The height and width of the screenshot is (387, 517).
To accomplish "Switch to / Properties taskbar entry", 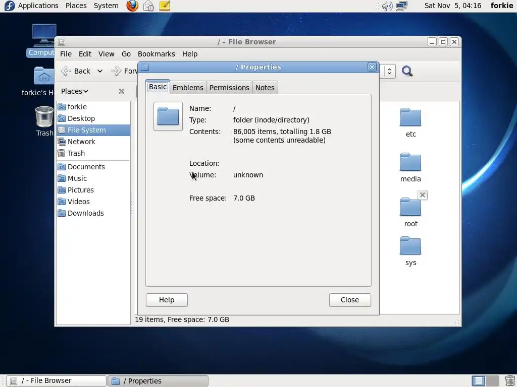I will 158,381.
